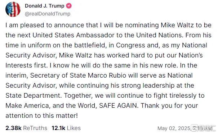Click the watermark logo over the timestamp

203,128
